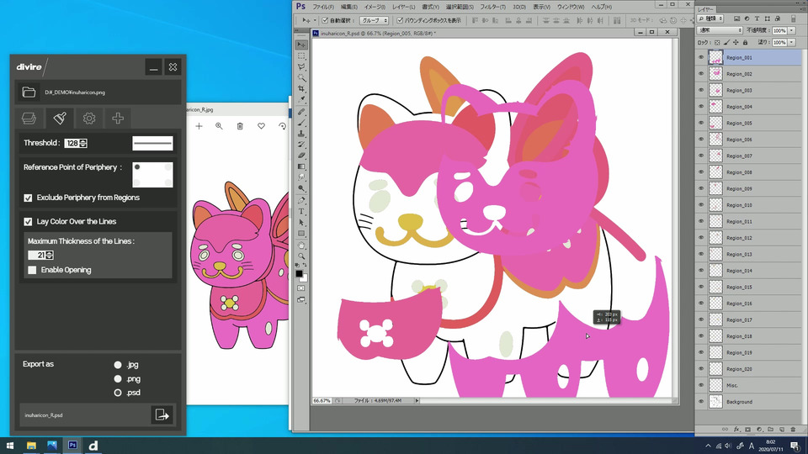Toggle show bounding box checkbox

pos(400,20)
